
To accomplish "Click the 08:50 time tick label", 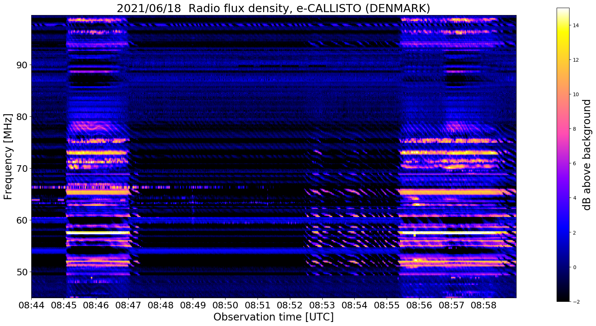I will click(225, 305).
